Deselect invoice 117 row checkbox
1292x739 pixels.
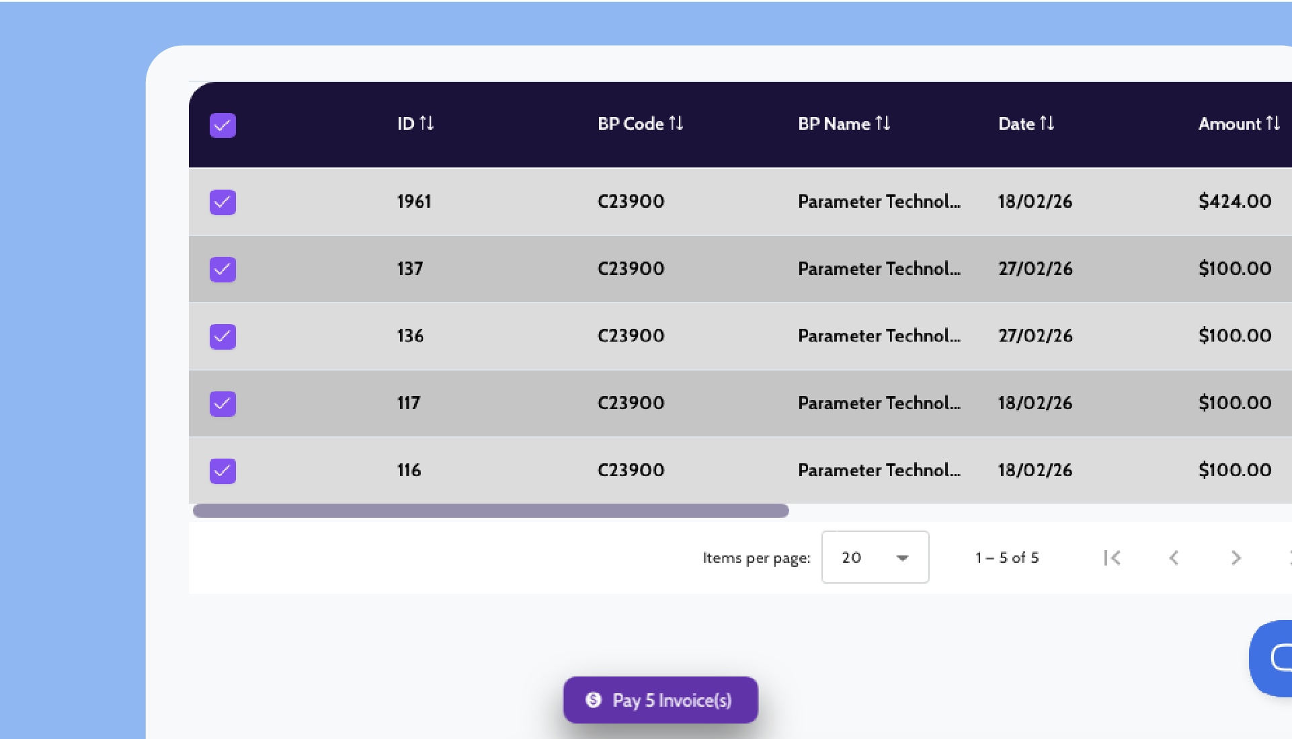point(223,403)
